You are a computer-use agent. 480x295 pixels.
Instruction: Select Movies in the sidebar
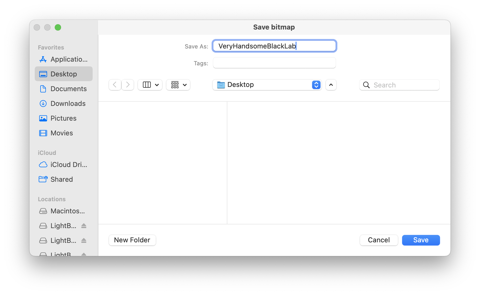tap(63, 133)
